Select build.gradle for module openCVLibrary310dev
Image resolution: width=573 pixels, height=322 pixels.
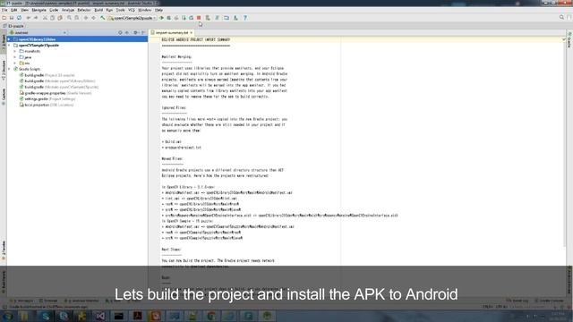click(57, 81)
